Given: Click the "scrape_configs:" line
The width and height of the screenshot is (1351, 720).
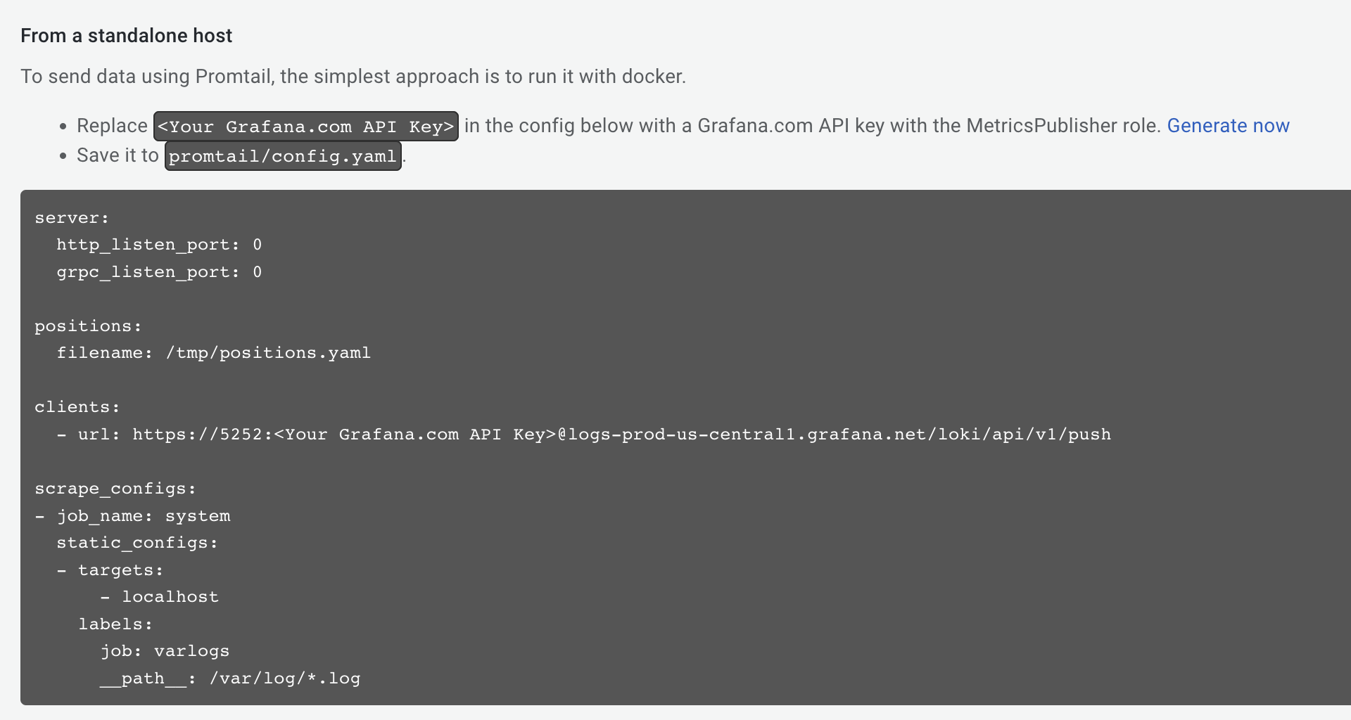Looking at the screenshot, I should tap(115, 489).
